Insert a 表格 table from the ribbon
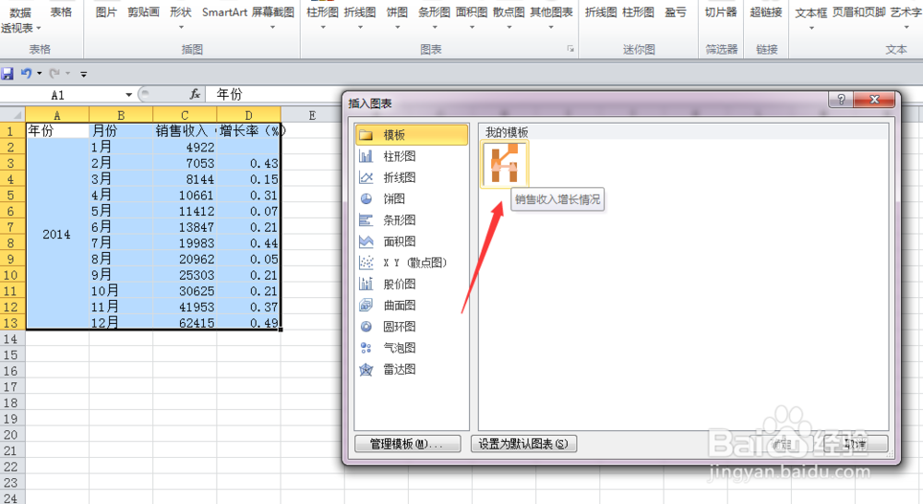Screen dimensions: 923x504 click(61, 13)
